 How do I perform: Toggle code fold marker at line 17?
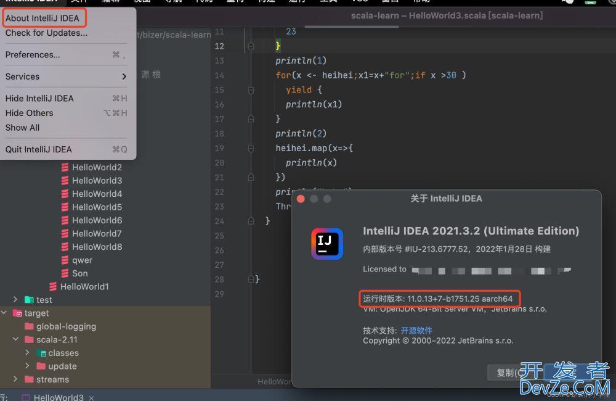click(x=251, y=118)
